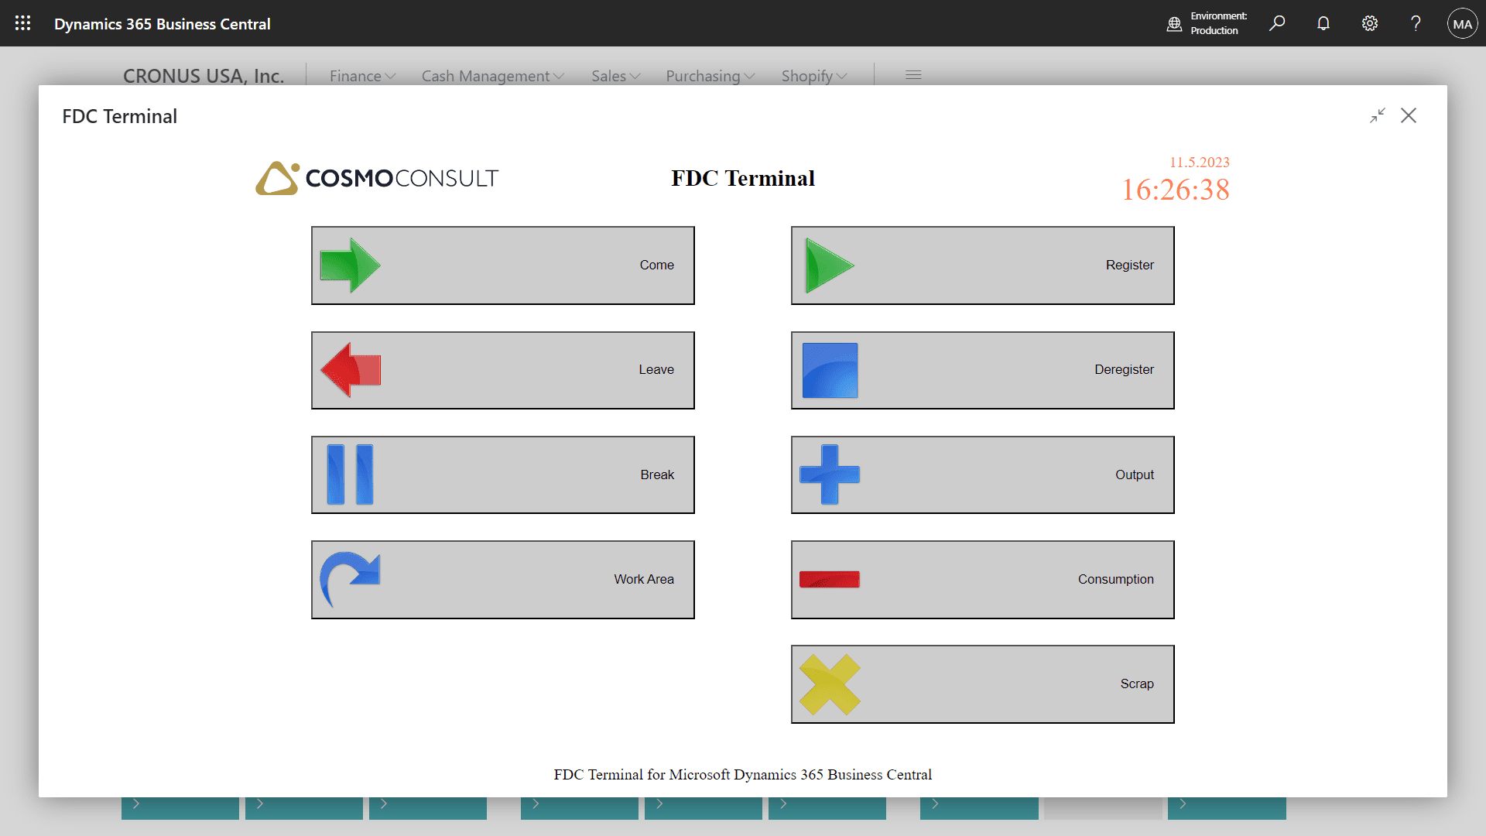Screen dimensions: 1486x836
Task: Click the Break pause icon
Action: [x=350, y=474]
